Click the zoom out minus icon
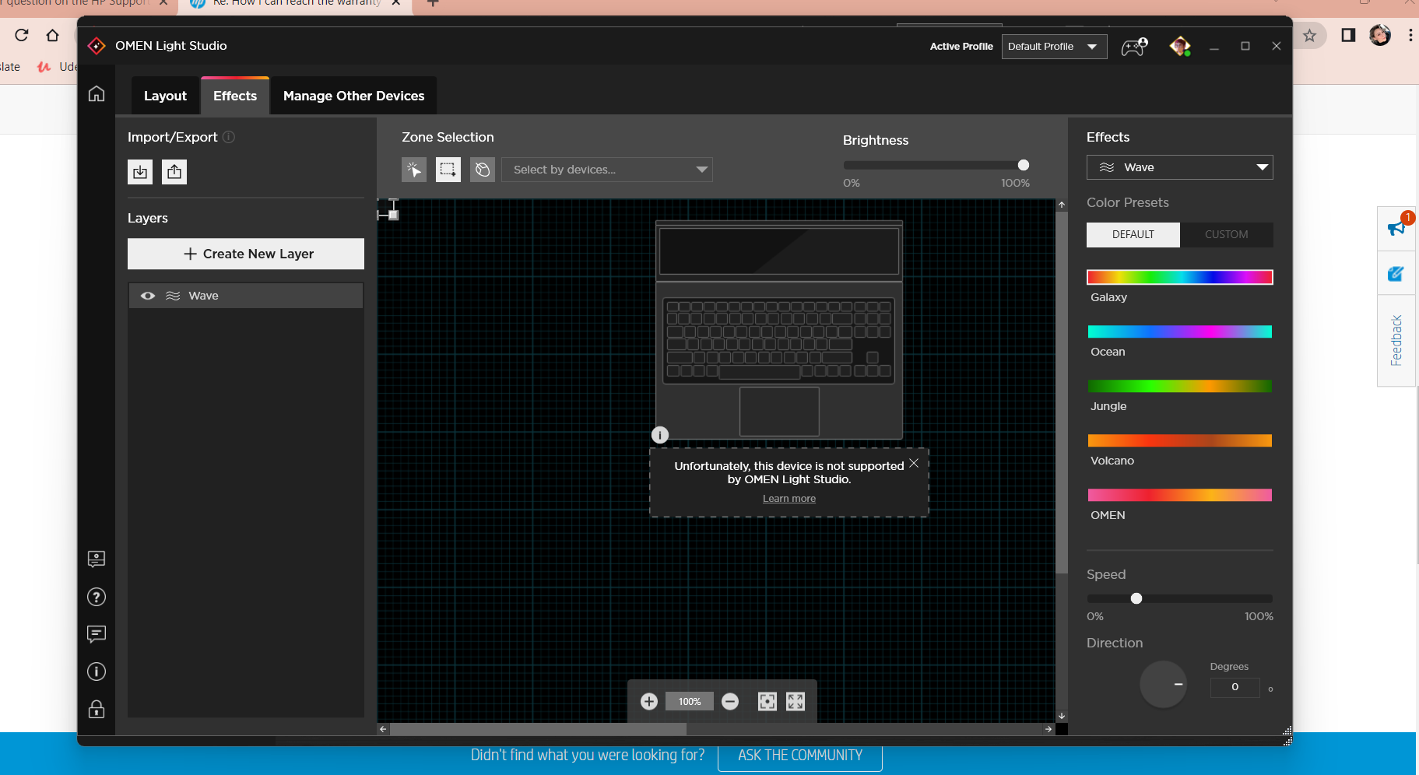Viewport: 1419px width, 775px height. coord(730,702)
